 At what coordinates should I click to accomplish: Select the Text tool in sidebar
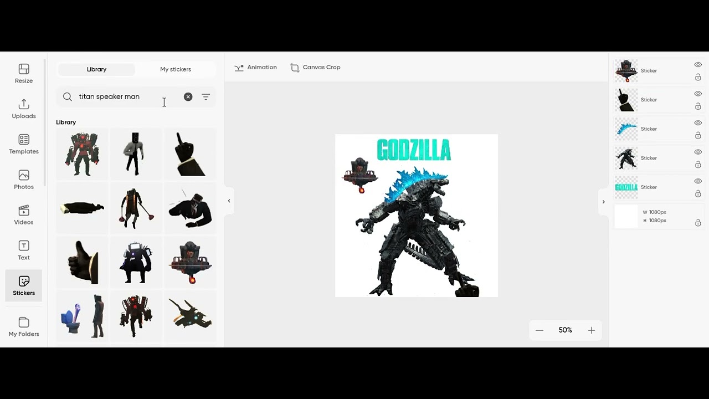[x=24, y=250]
